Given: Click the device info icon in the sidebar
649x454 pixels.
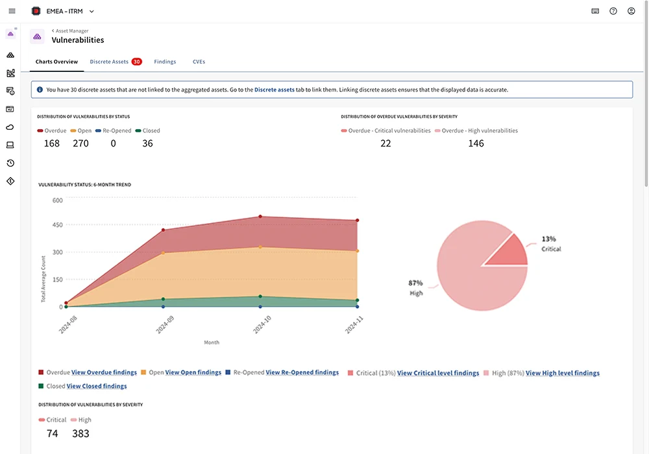Looking at the screenshot, I should [10, 91].
